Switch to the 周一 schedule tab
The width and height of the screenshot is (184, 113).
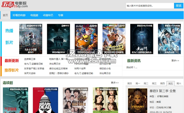point(138,84)
